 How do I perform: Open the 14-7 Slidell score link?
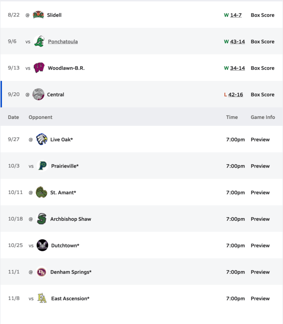click(236, 15)
